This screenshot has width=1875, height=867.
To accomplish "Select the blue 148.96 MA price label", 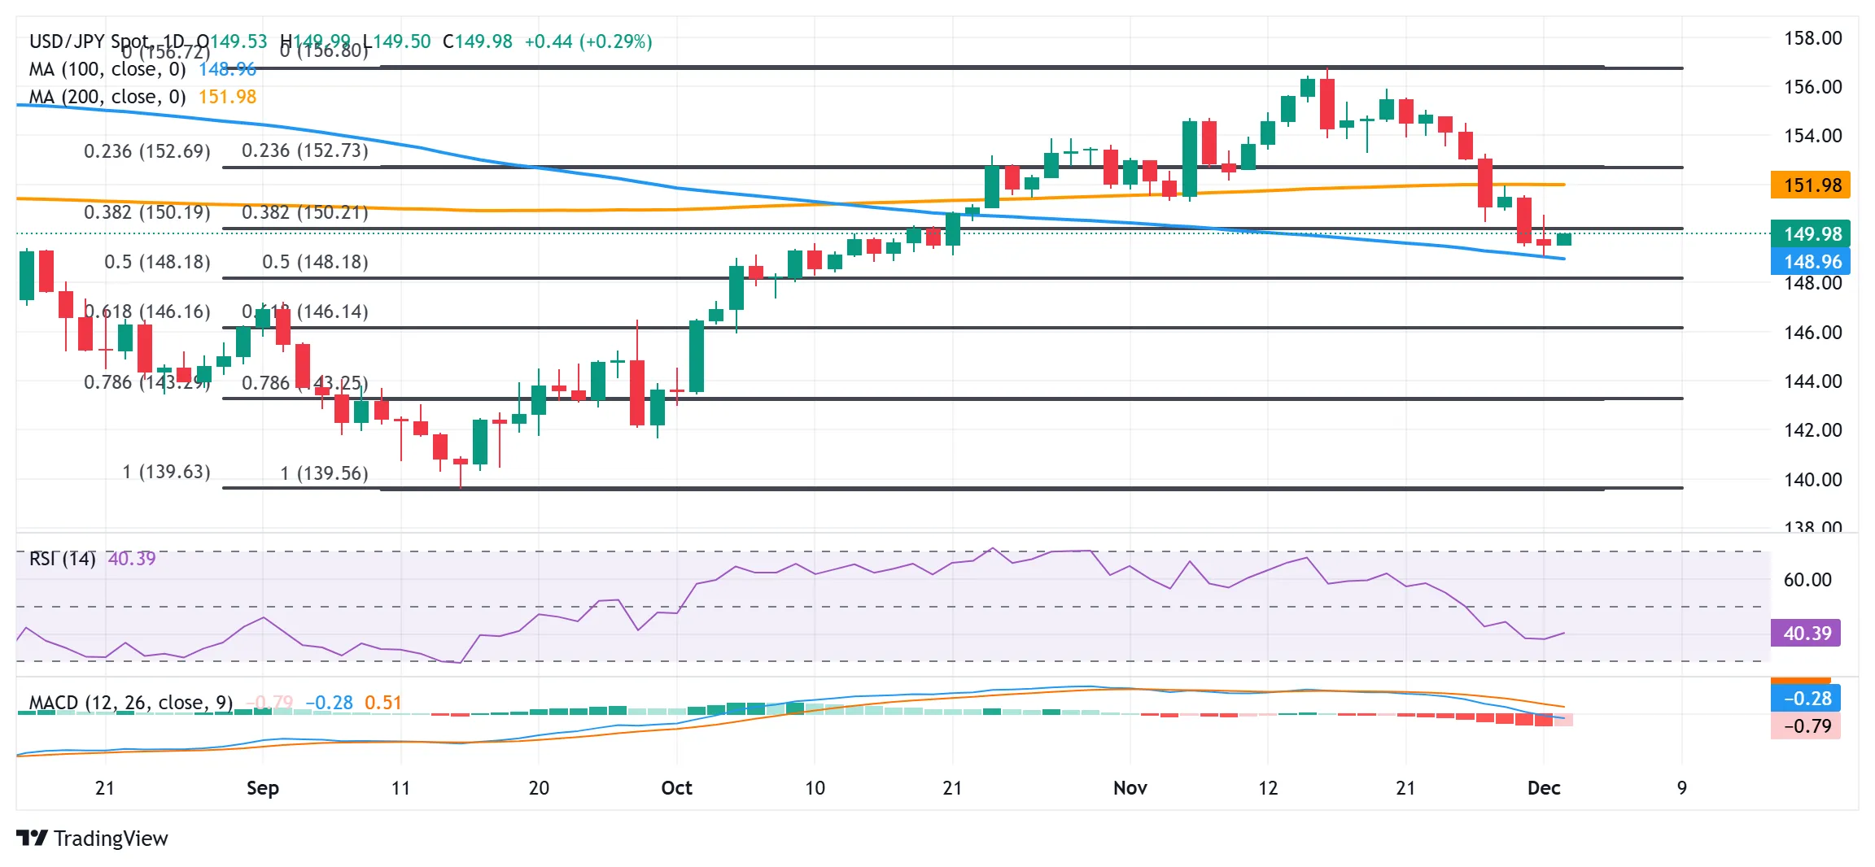I will [1811, 262].
